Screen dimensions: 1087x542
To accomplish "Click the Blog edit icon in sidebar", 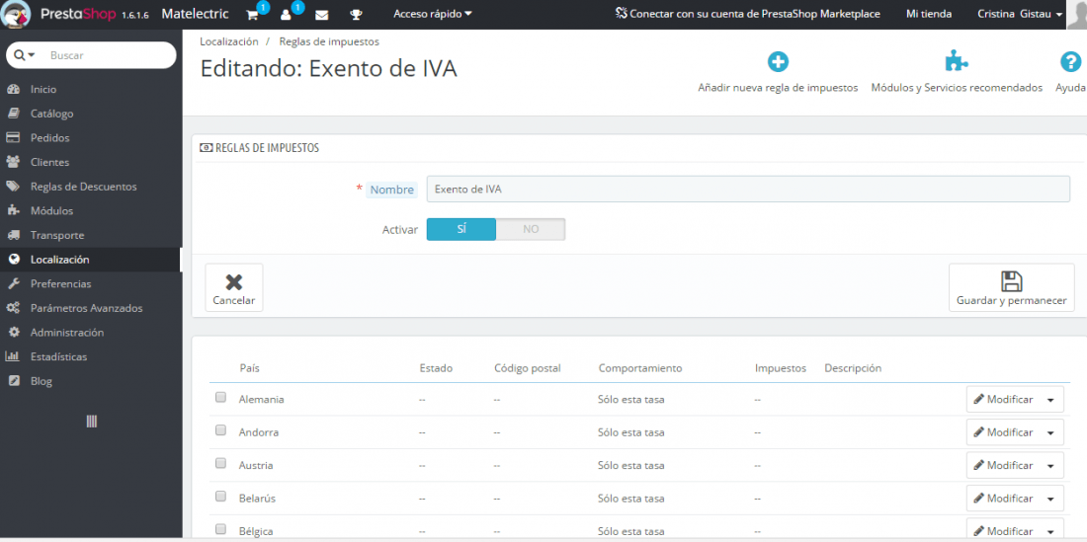I will click(x=13, y=381).
